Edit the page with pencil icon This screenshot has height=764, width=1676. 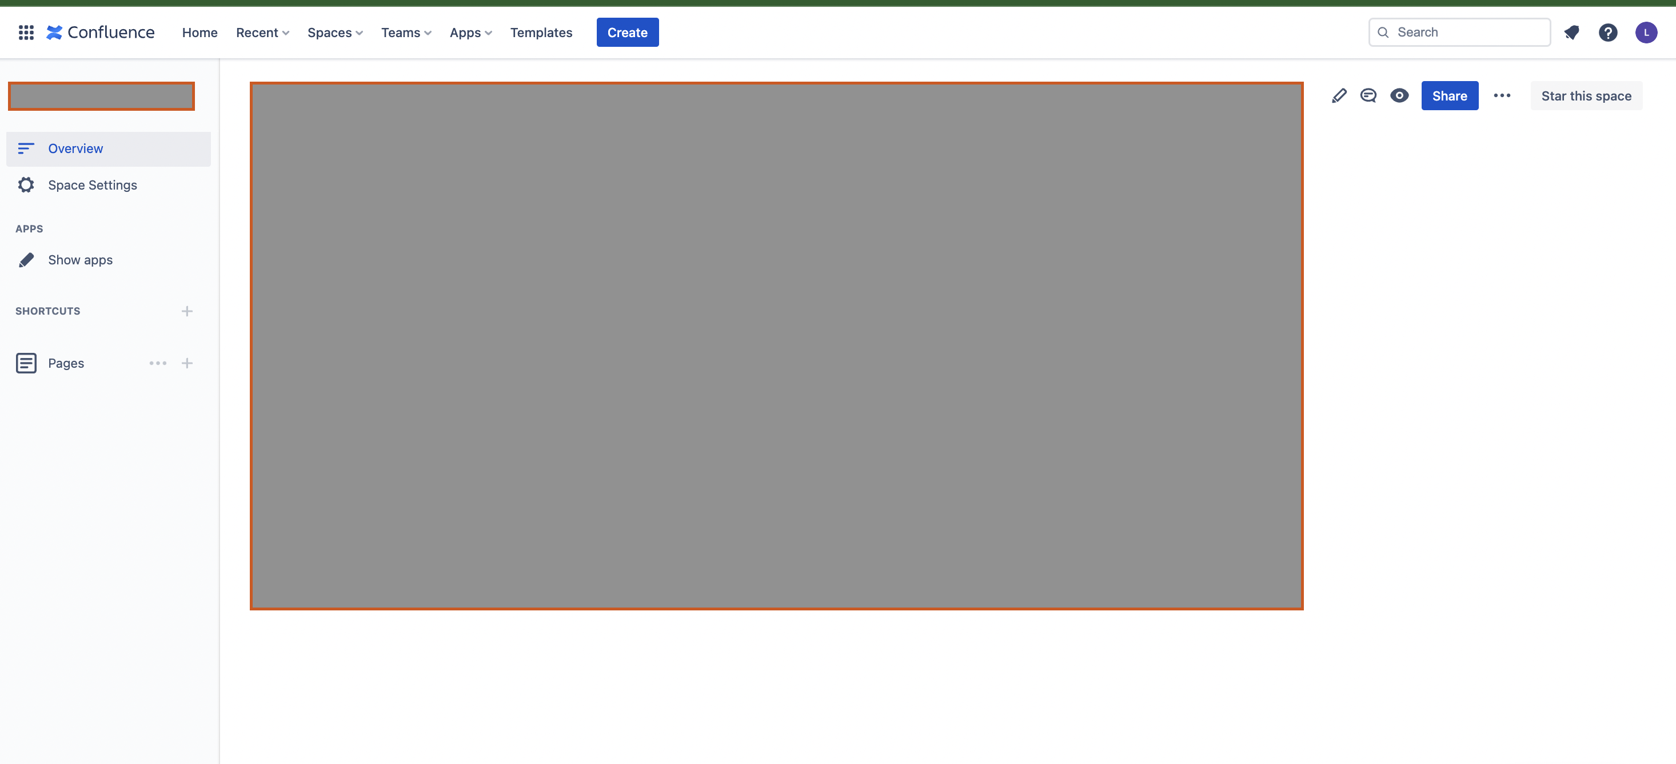click(1339, 95)
